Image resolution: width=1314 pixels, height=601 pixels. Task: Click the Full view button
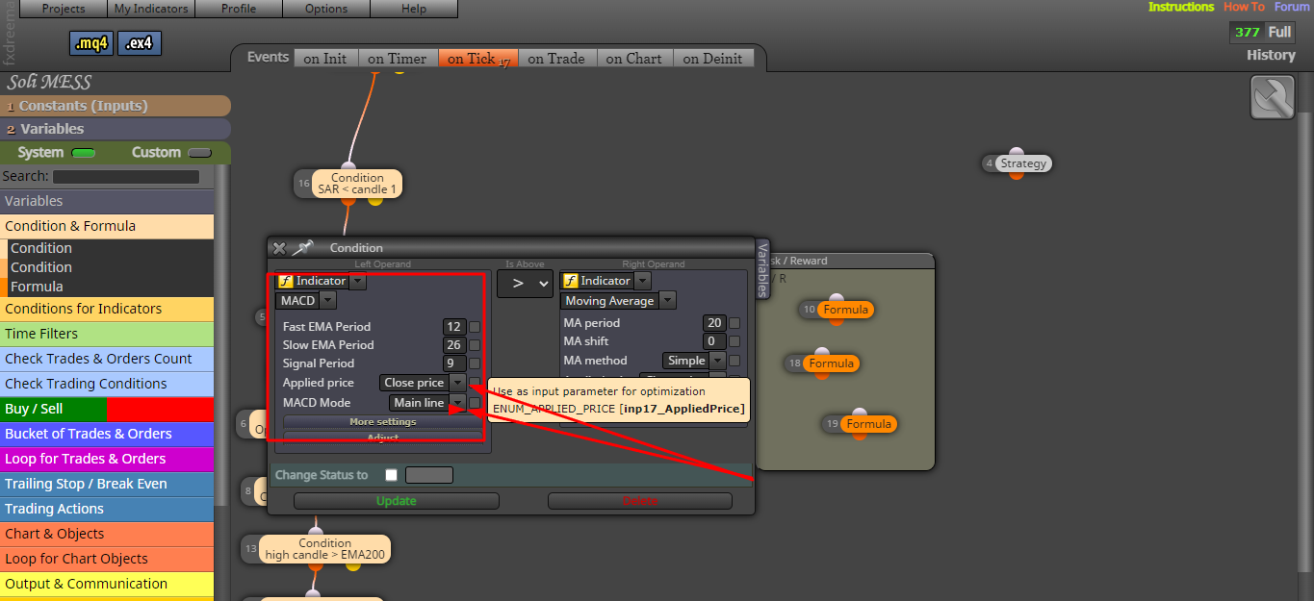(x=1279, y=32)
